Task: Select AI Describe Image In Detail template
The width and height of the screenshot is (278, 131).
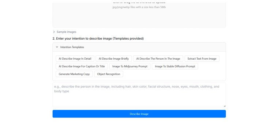Action: [75, 59]
